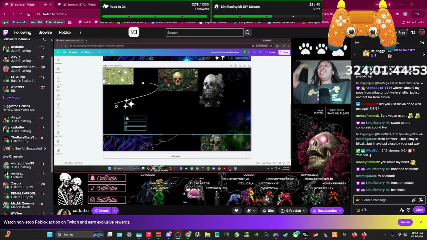Open the Stream Info bookmark folder

pyautogui.click(x=19, y=22)
